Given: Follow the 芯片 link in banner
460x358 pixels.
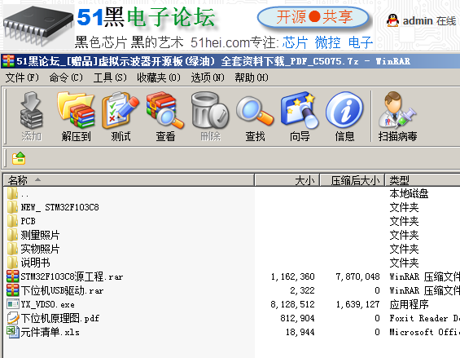Looking at the screenshot, I should [x=295, y=43].
